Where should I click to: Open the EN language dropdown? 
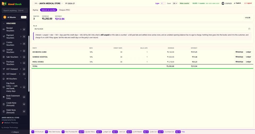(175, 3)
